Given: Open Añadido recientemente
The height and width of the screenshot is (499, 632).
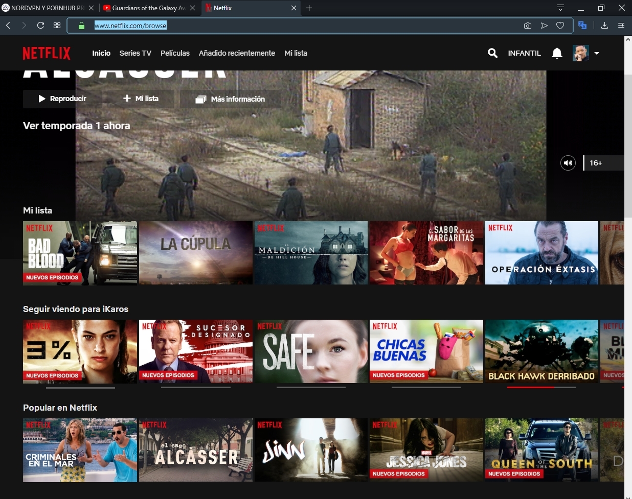Looking at the screenshot, I should point(237,53).
